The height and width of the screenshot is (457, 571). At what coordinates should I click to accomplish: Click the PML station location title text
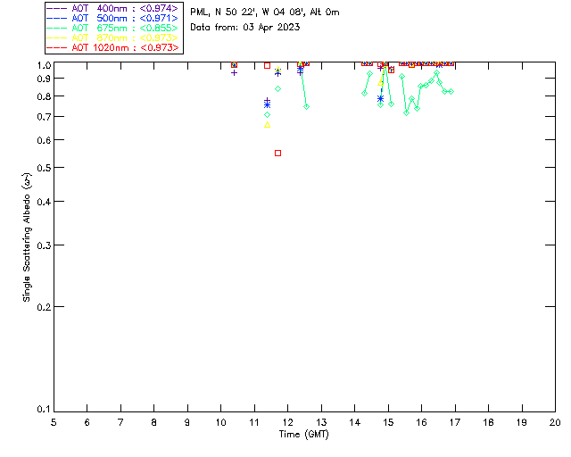coord(265,12)
